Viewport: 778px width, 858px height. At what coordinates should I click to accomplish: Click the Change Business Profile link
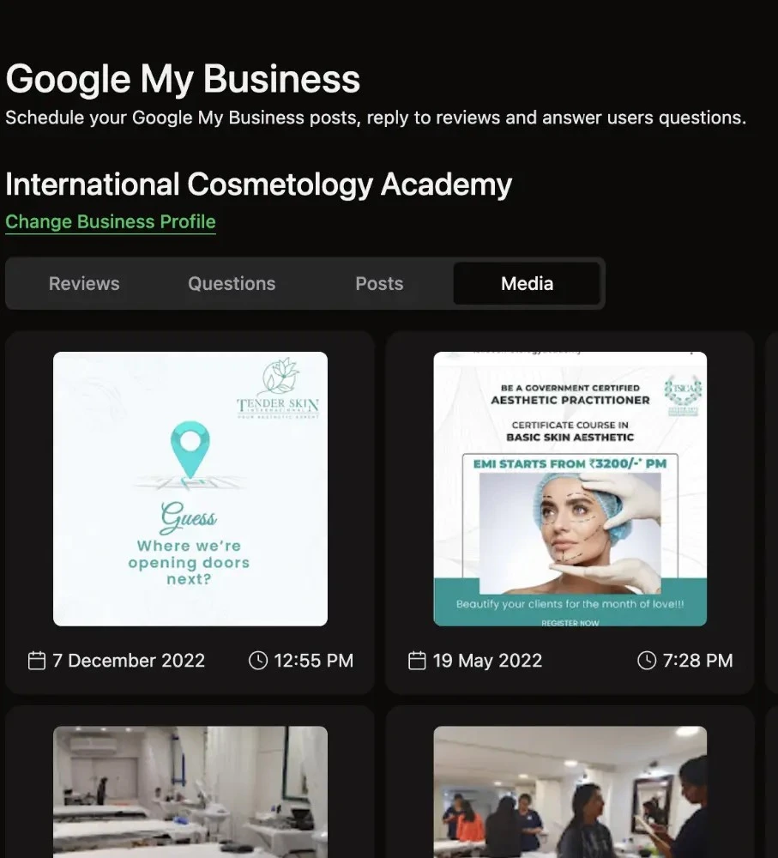[111, 221]
